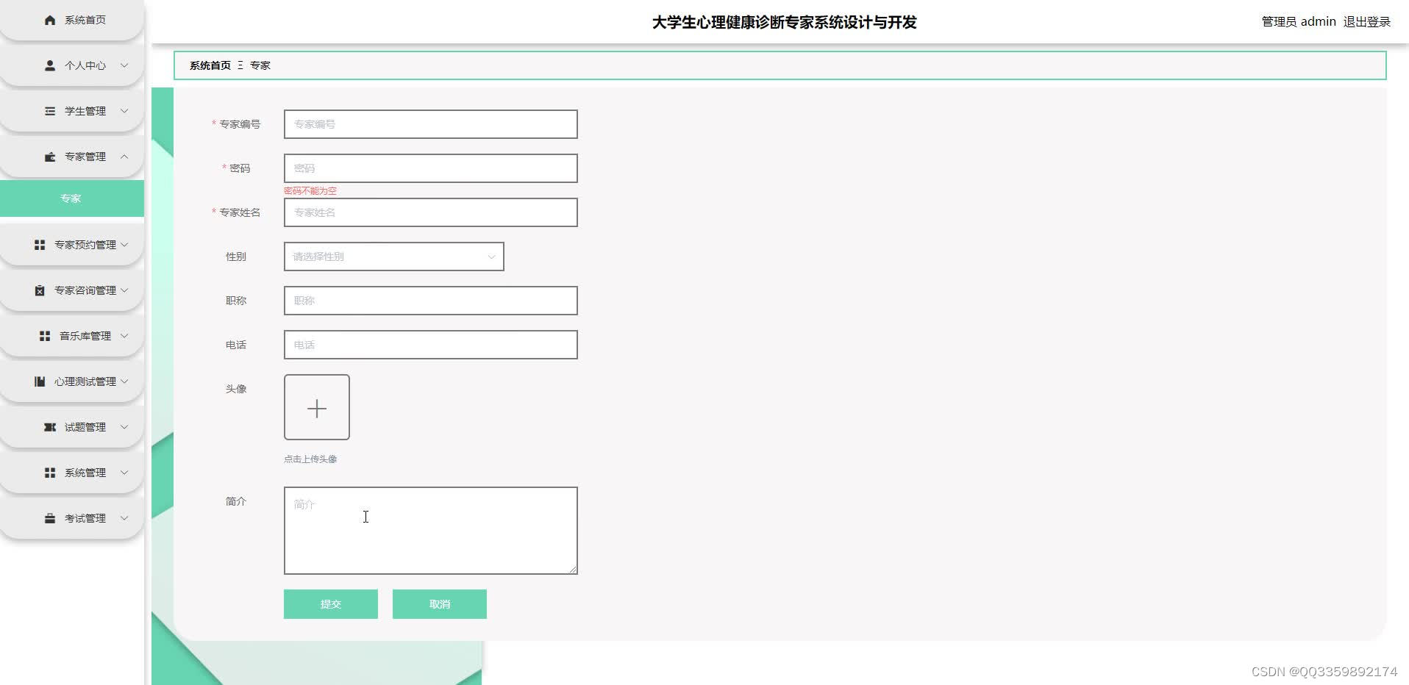Expand the 专家预约管理 chevron

[x=124, y=245]
